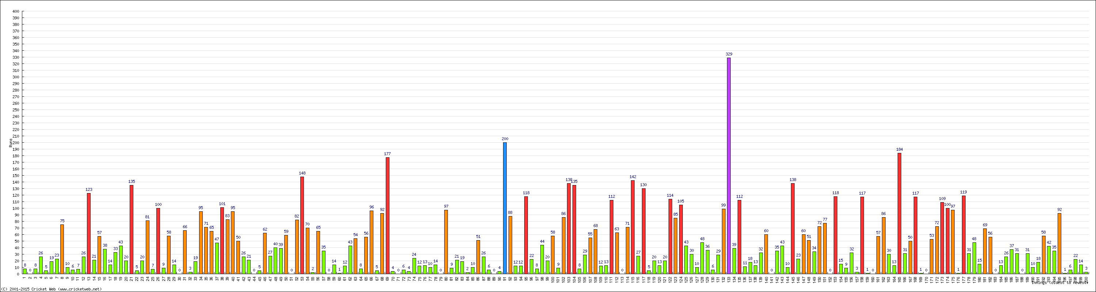Click the orange bar labeled 69
1096x292 pixels.
[x=985, y=251]
